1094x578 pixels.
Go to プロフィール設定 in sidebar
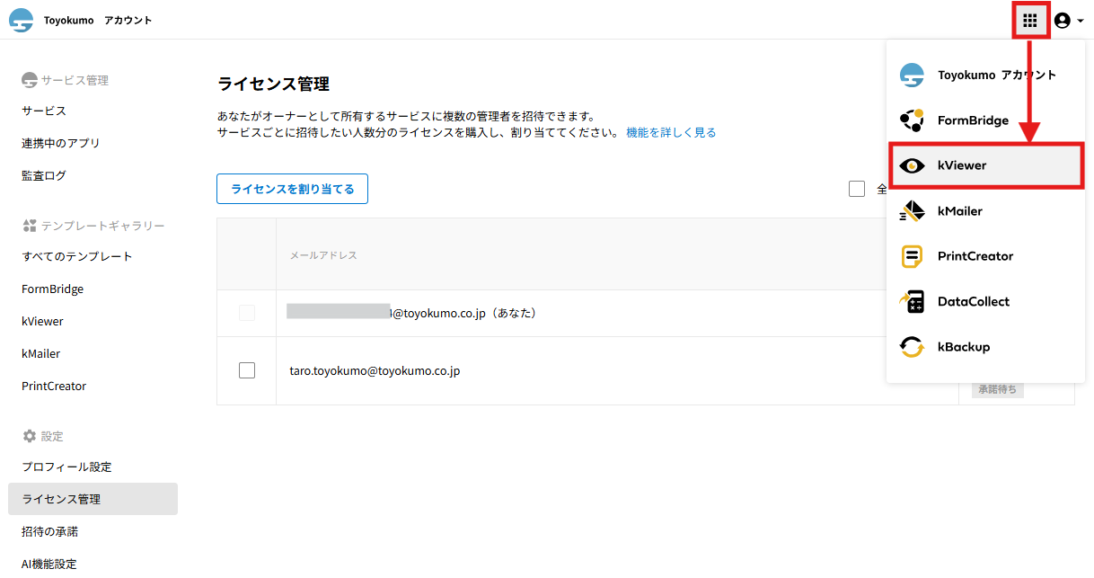click(66, 467)
